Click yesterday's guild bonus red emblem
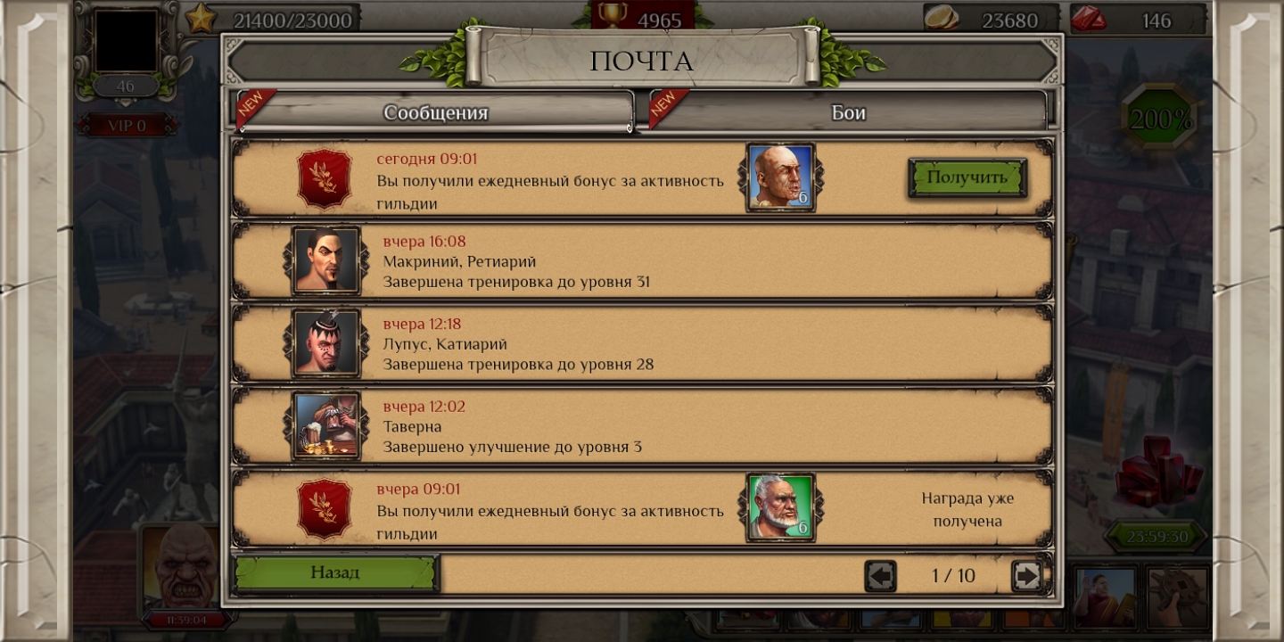 point(324,508)
